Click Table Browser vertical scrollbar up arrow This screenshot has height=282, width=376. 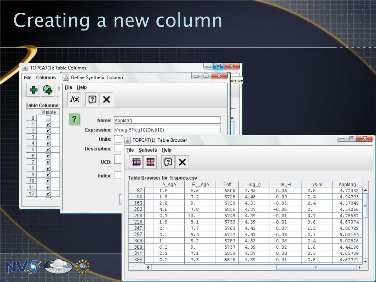[365, 190]
